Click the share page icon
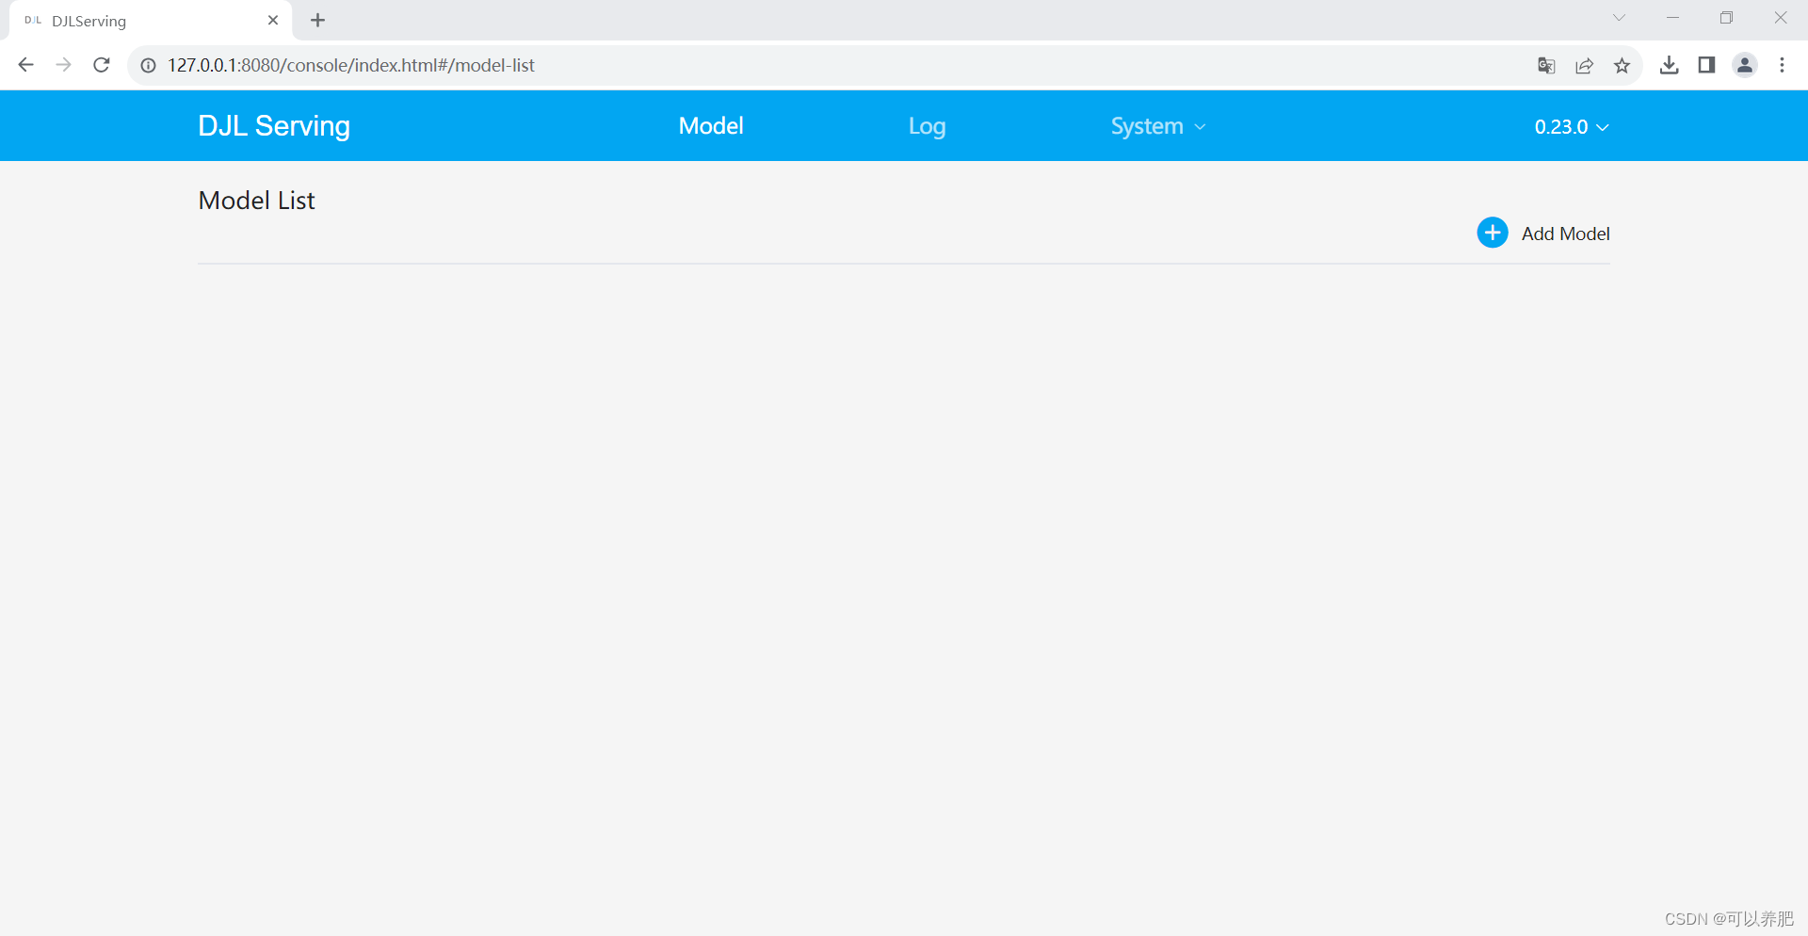 tap(1585, 65)
